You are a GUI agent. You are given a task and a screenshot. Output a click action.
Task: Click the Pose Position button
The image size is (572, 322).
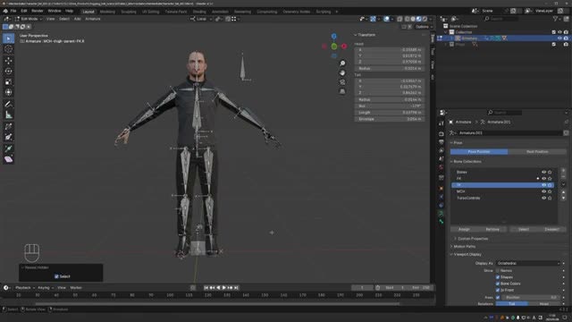479,151
